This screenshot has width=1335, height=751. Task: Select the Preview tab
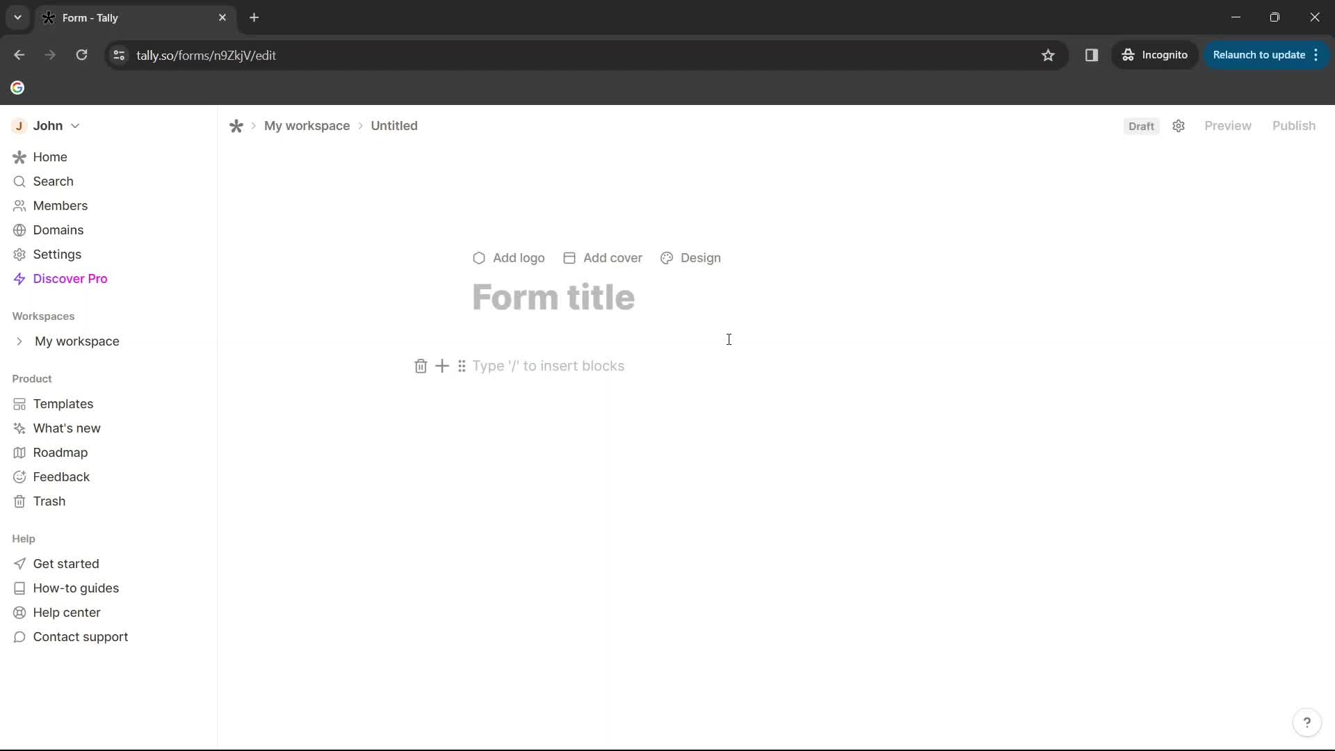click(1228, 126)
